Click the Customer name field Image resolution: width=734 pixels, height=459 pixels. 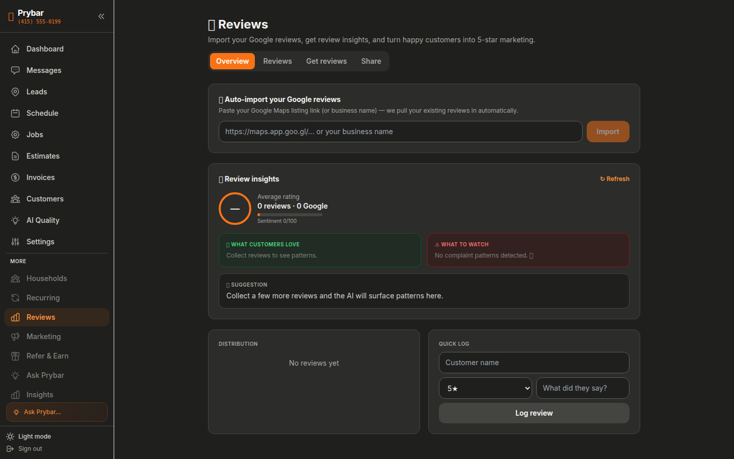point(534,363)
